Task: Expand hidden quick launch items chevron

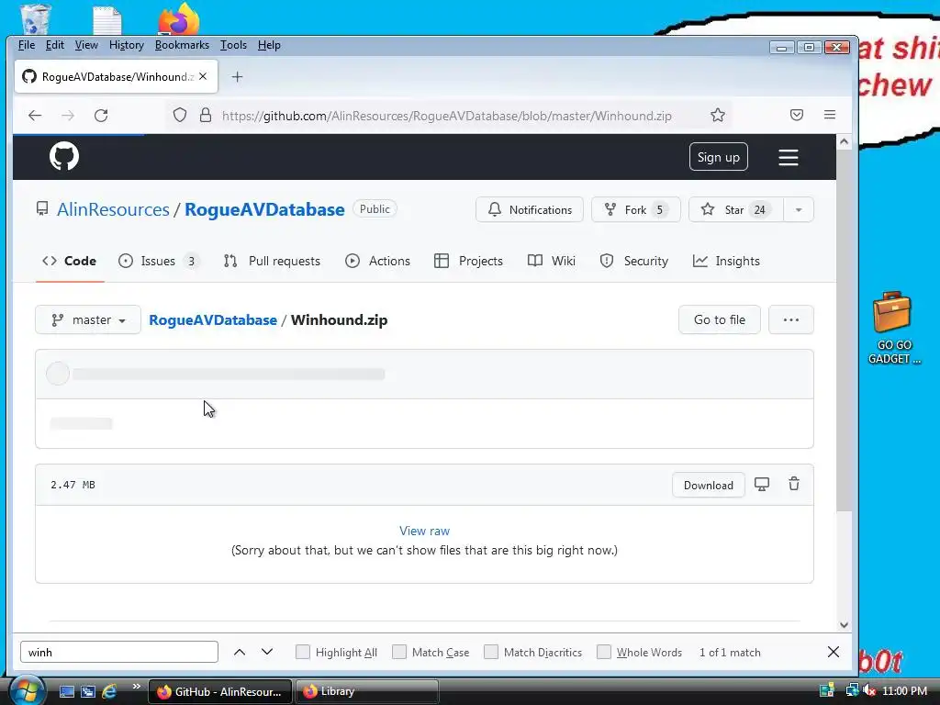Action: coord(136,686)
